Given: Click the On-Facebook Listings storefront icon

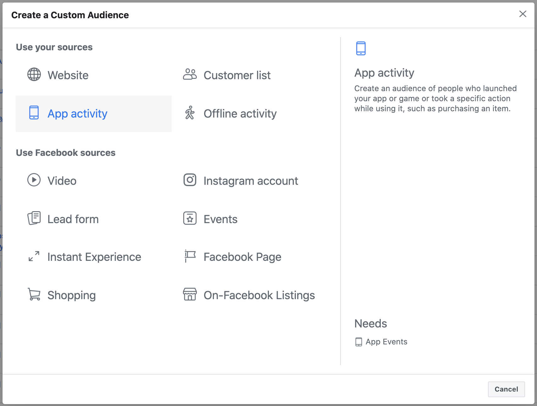Looking at the screenshot, I should (190, 294).
